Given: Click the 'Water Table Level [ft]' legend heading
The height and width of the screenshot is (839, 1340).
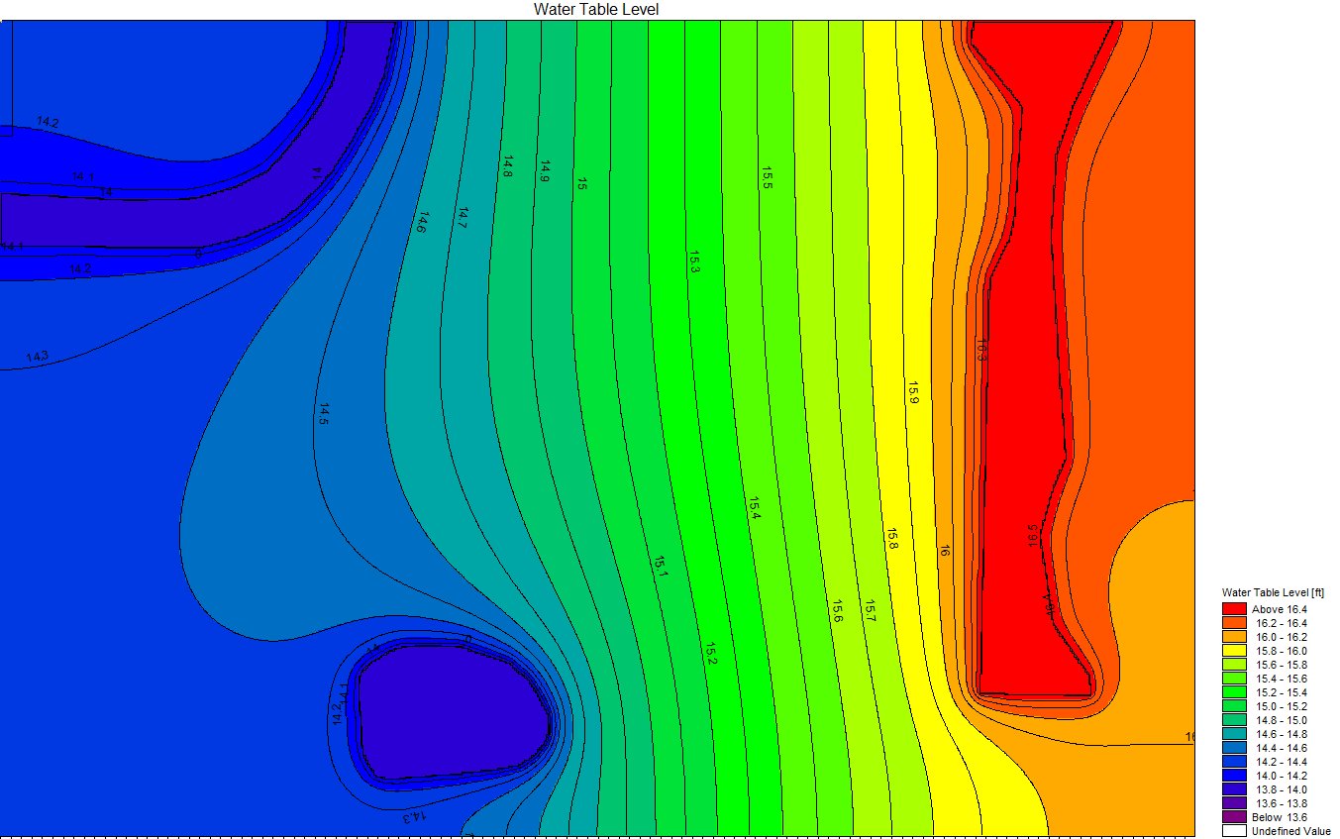Looking at the screenshot, I should [1274, 592].
